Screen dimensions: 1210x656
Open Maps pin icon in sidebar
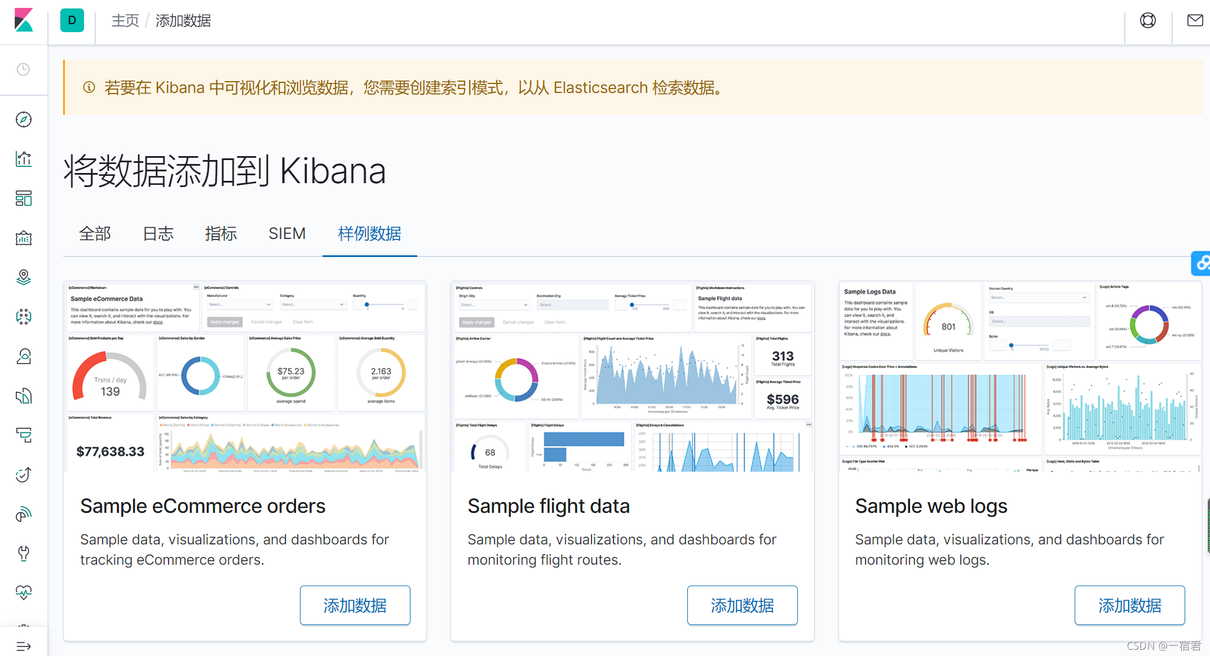[23, 277]
